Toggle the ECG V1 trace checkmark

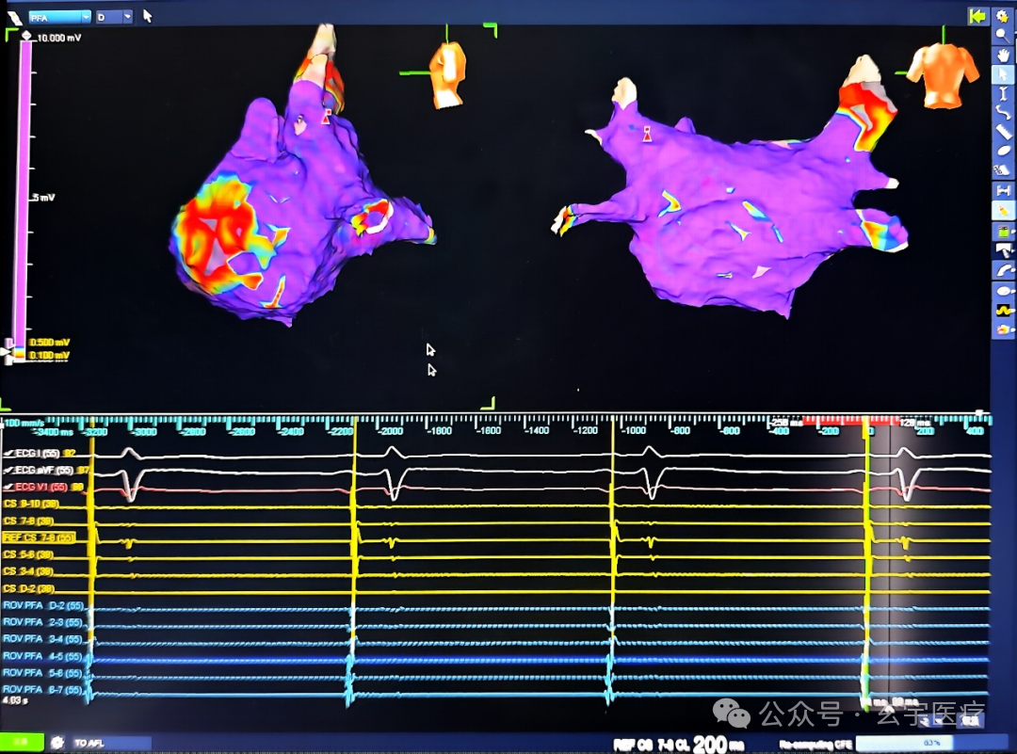(8, 487)
